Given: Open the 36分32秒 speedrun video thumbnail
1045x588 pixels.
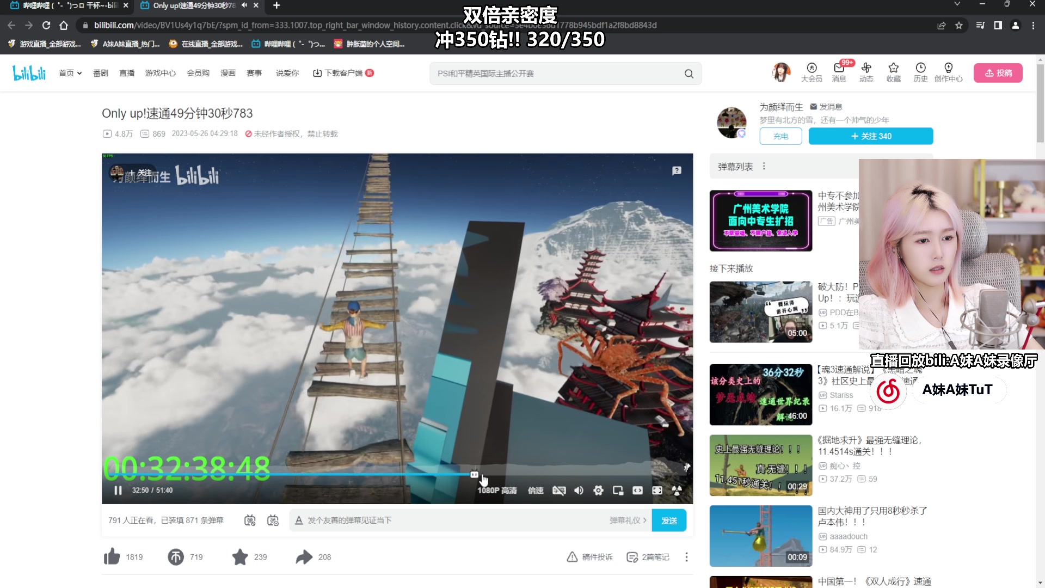Looking at the screenshot, I should pos(761,395).
